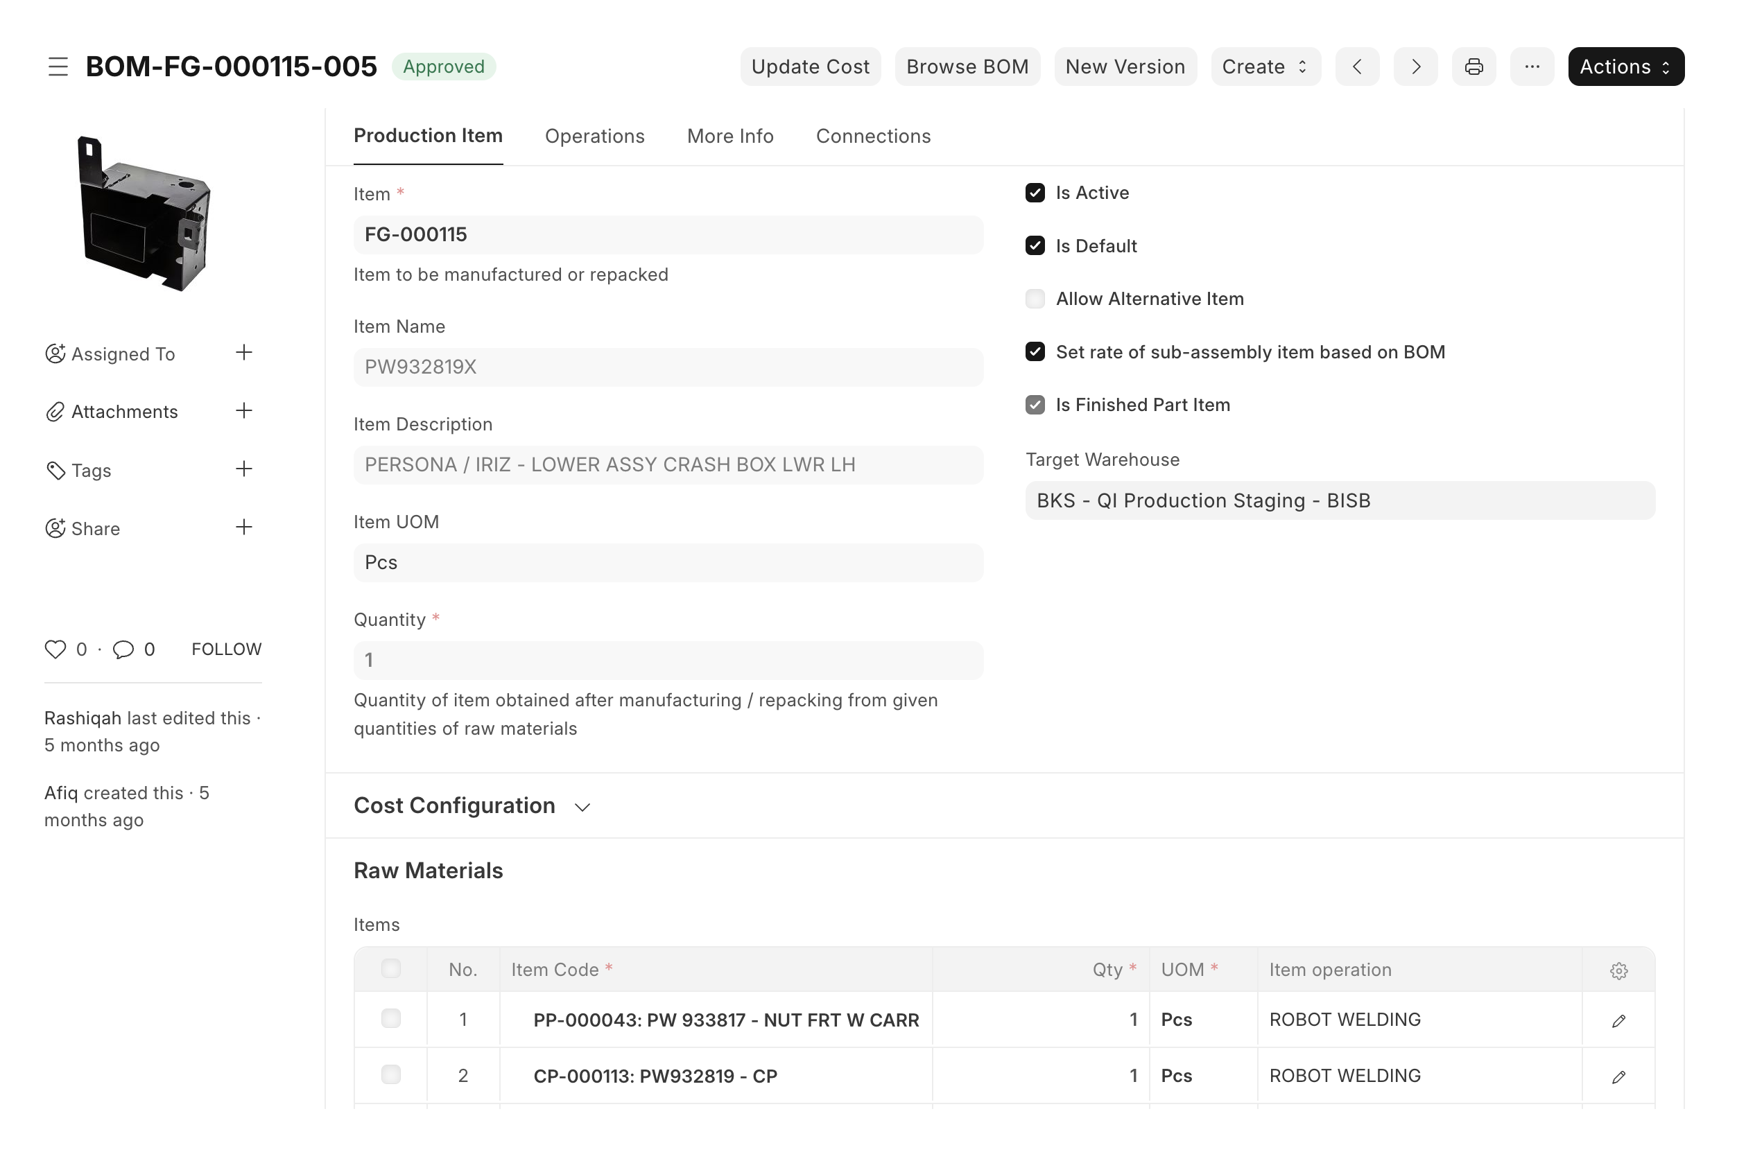Image resolution: width=1737 pixels, height=1152 pixels.
Task: Add attachment with Attachments plus icon
Action: click(244, 411)
